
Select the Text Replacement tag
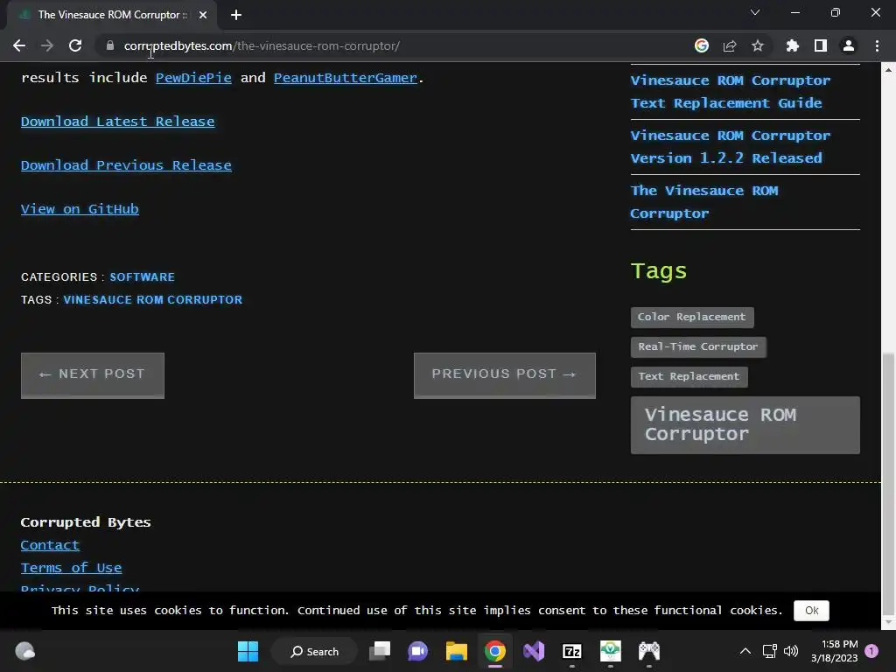(689, 376)
